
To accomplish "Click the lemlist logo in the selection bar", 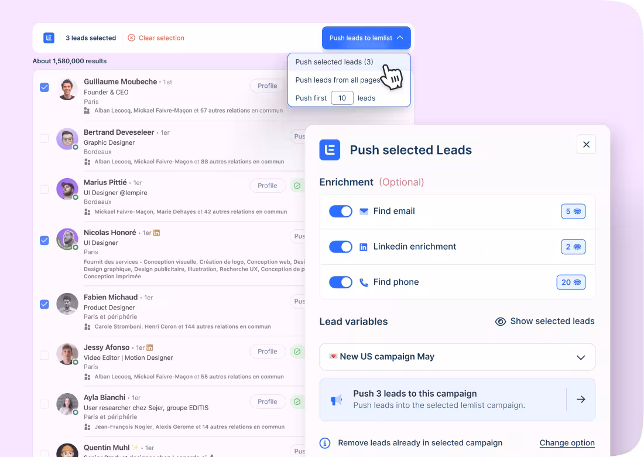I will (49, 38).
